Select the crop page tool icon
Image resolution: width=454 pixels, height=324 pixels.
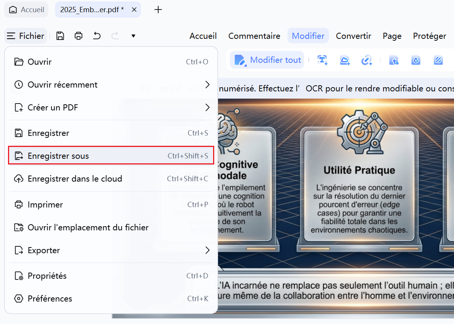coord(394,60)
